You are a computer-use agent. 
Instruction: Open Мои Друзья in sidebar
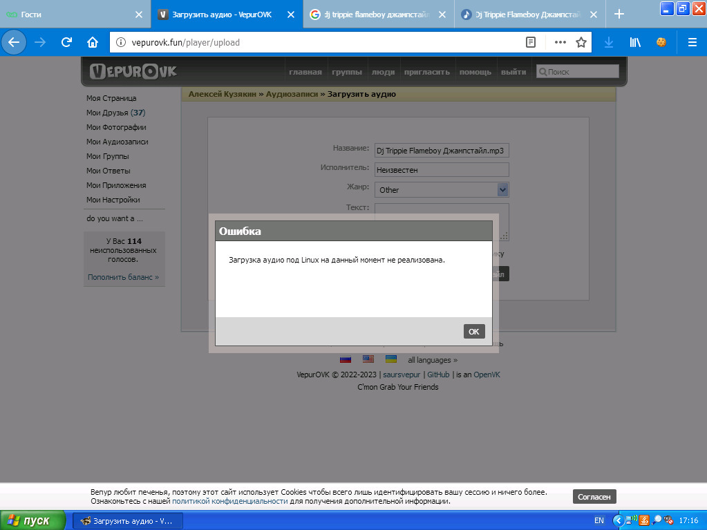pyautogui.click(x=116, y=113)
